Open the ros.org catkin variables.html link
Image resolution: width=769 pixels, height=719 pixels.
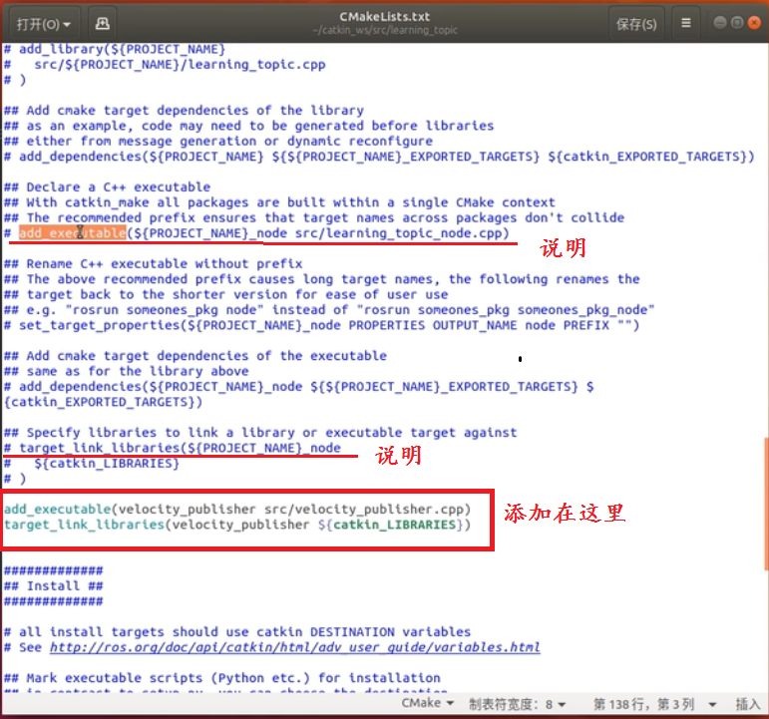tap(295, 647)
